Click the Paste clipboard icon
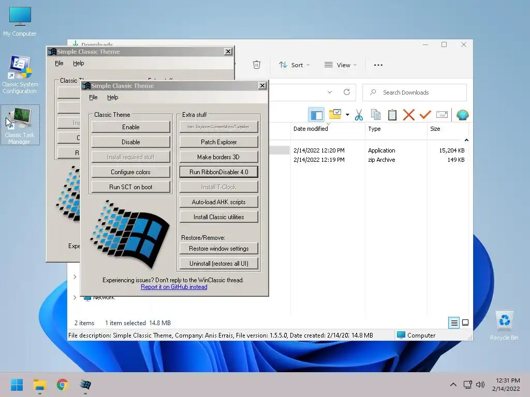Image resolution: width=530 pixels, height=397 pixels. 392,115
